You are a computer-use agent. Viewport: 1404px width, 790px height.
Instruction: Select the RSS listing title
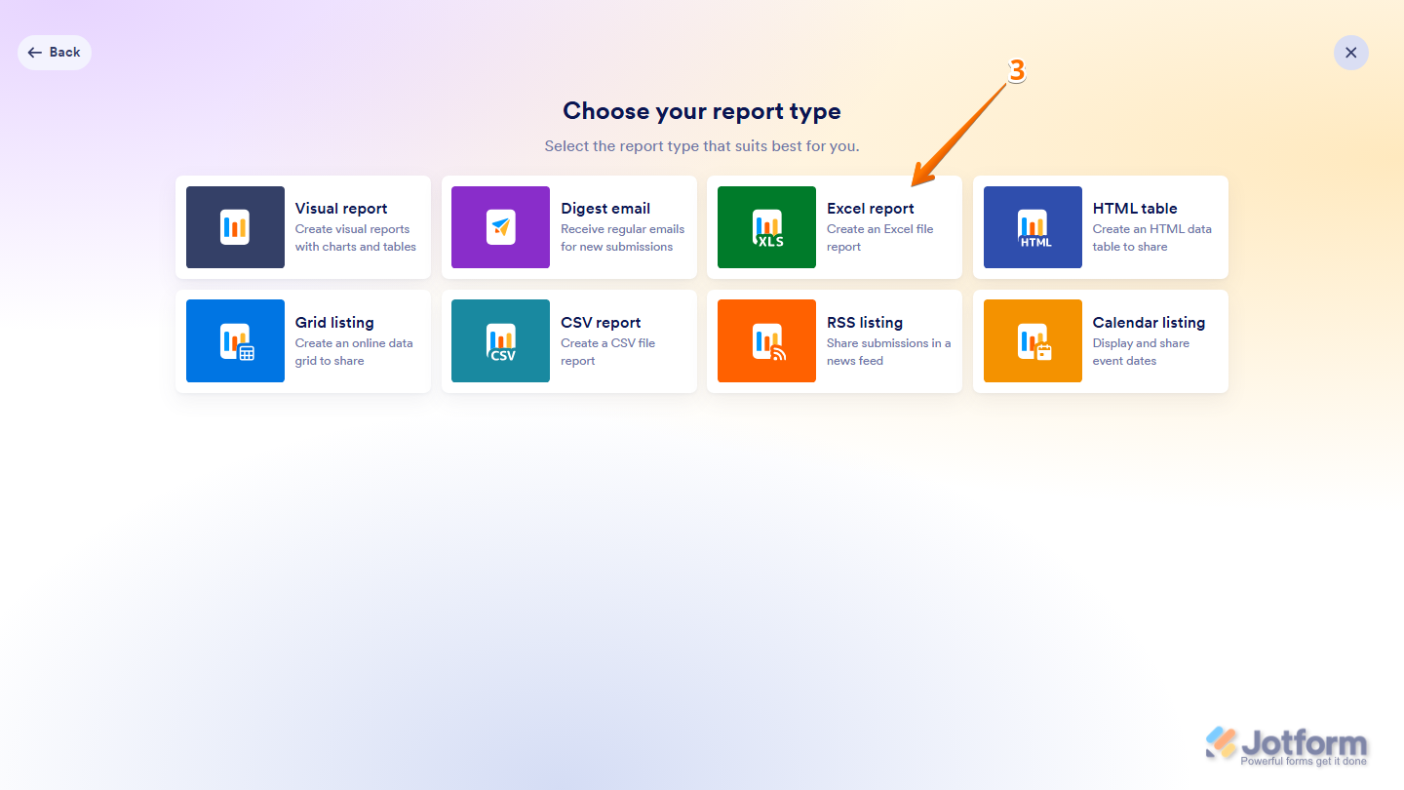865,323
